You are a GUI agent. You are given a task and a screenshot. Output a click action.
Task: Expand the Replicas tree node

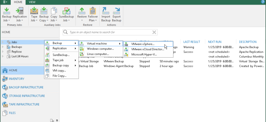(3, 52)
